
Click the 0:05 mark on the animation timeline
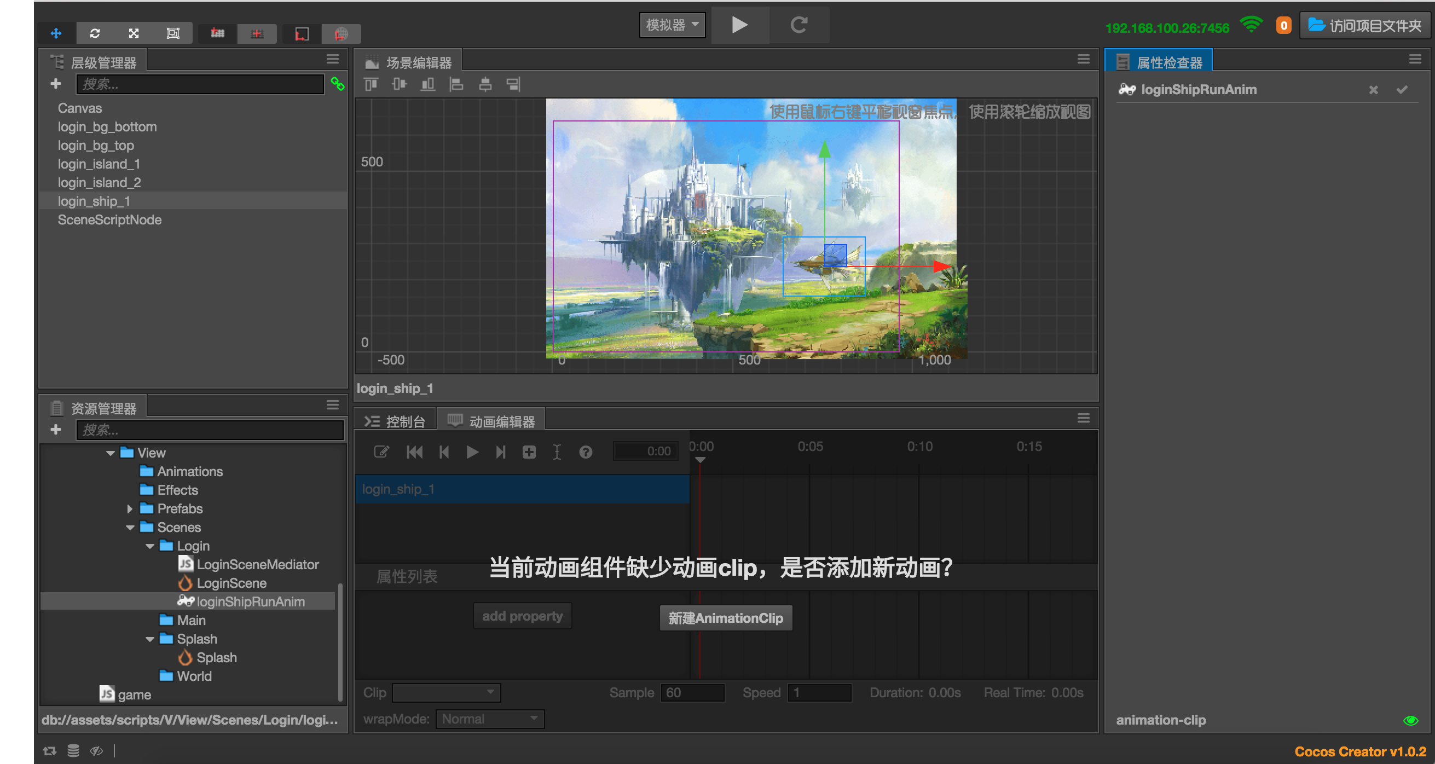click(x=809, y=447)
